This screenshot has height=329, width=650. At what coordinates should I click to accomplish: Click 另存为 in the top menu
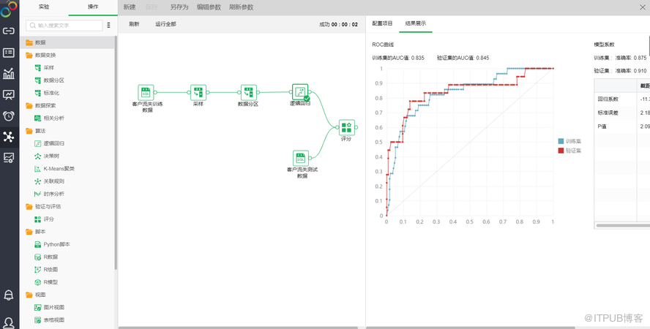click(179, 7)
